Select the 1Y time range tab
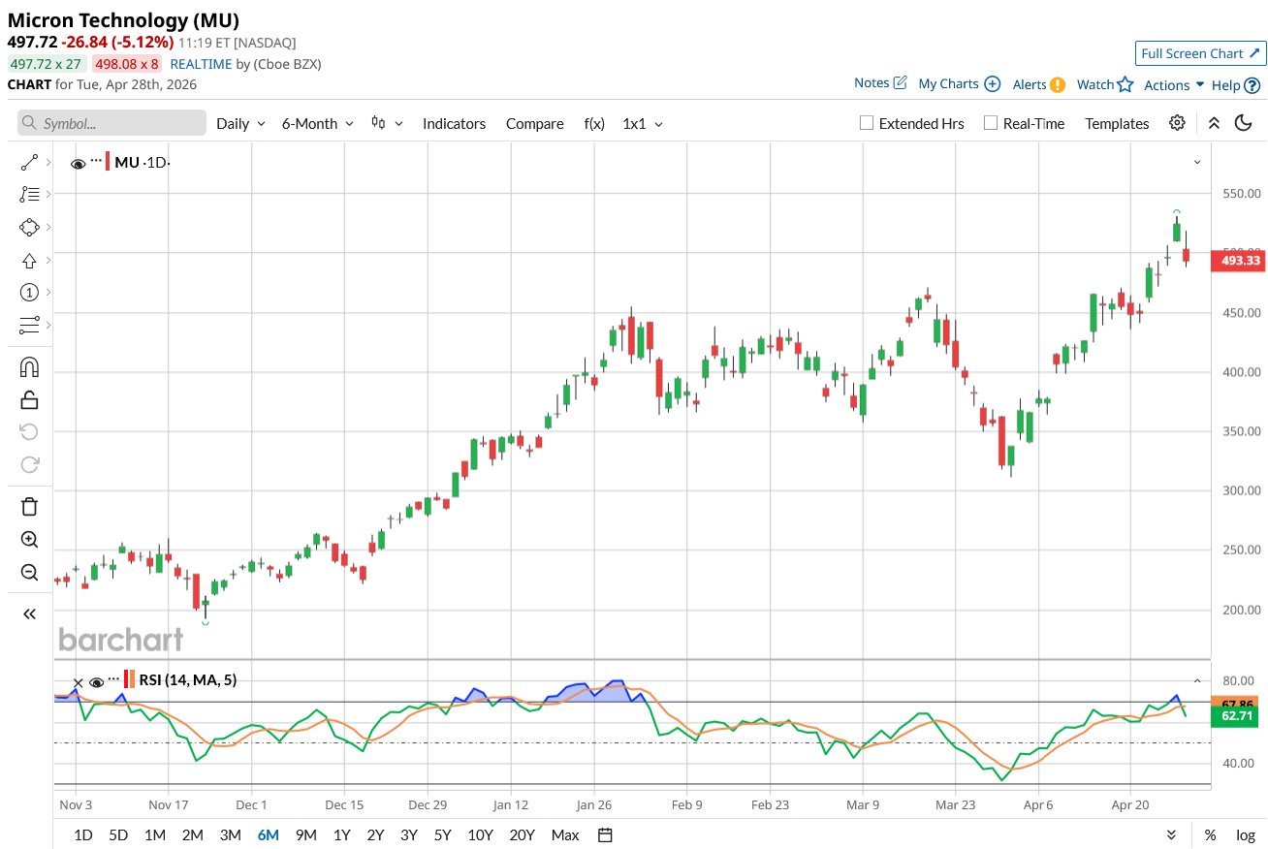The height and width of the screenshot is (849, 1268). tap(341, 834)
